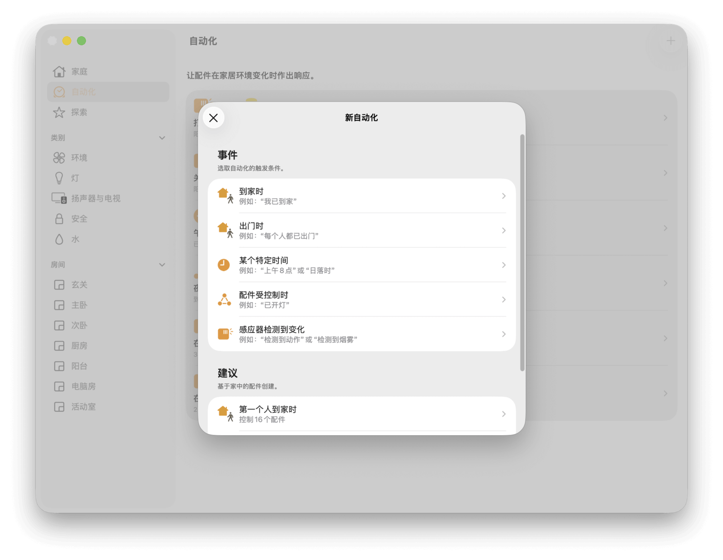
Task: Collapse the 房间 section in sidebar
Action: pos(162,265)
